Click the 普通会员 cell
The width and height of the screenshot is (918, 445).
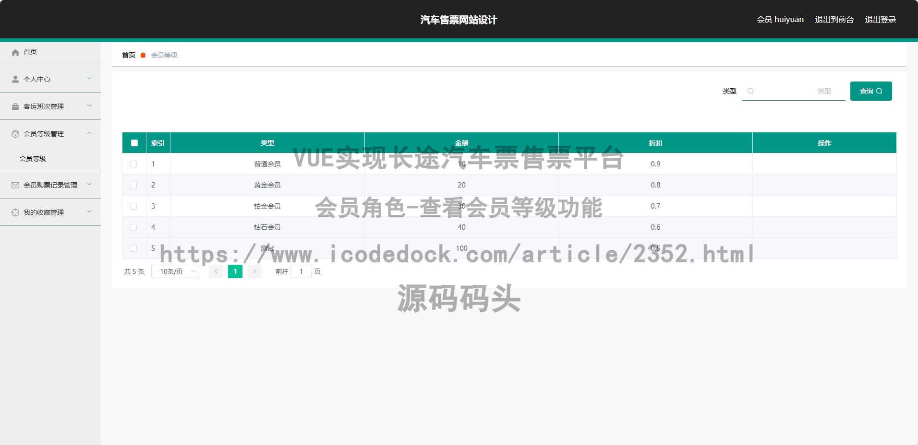pos(267,164)
